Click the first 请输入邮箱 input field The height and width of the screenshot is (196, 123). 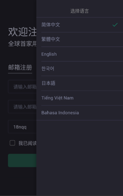22,87
